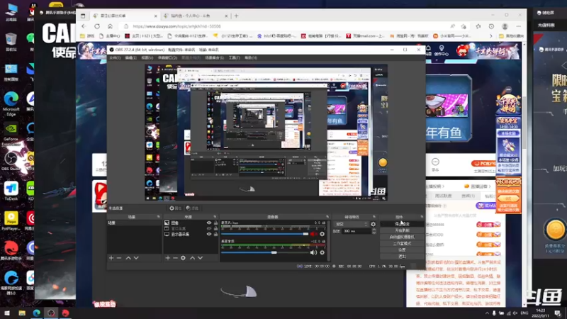Move the selected source up in the list
The width and height of the screenshot is (567, 319).
[192, 258]
